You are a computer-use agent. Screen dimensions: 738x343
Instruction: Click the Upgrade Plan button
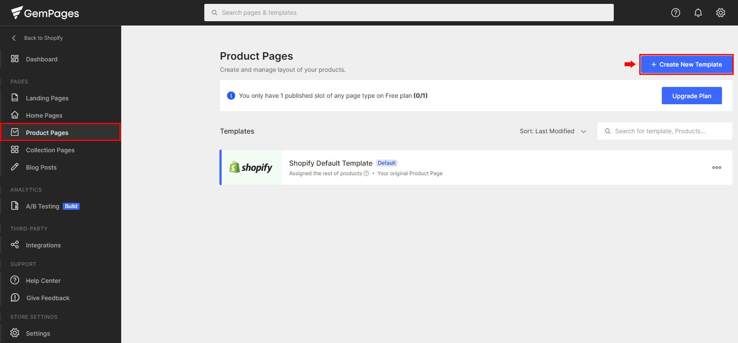[x=692, y=96]
